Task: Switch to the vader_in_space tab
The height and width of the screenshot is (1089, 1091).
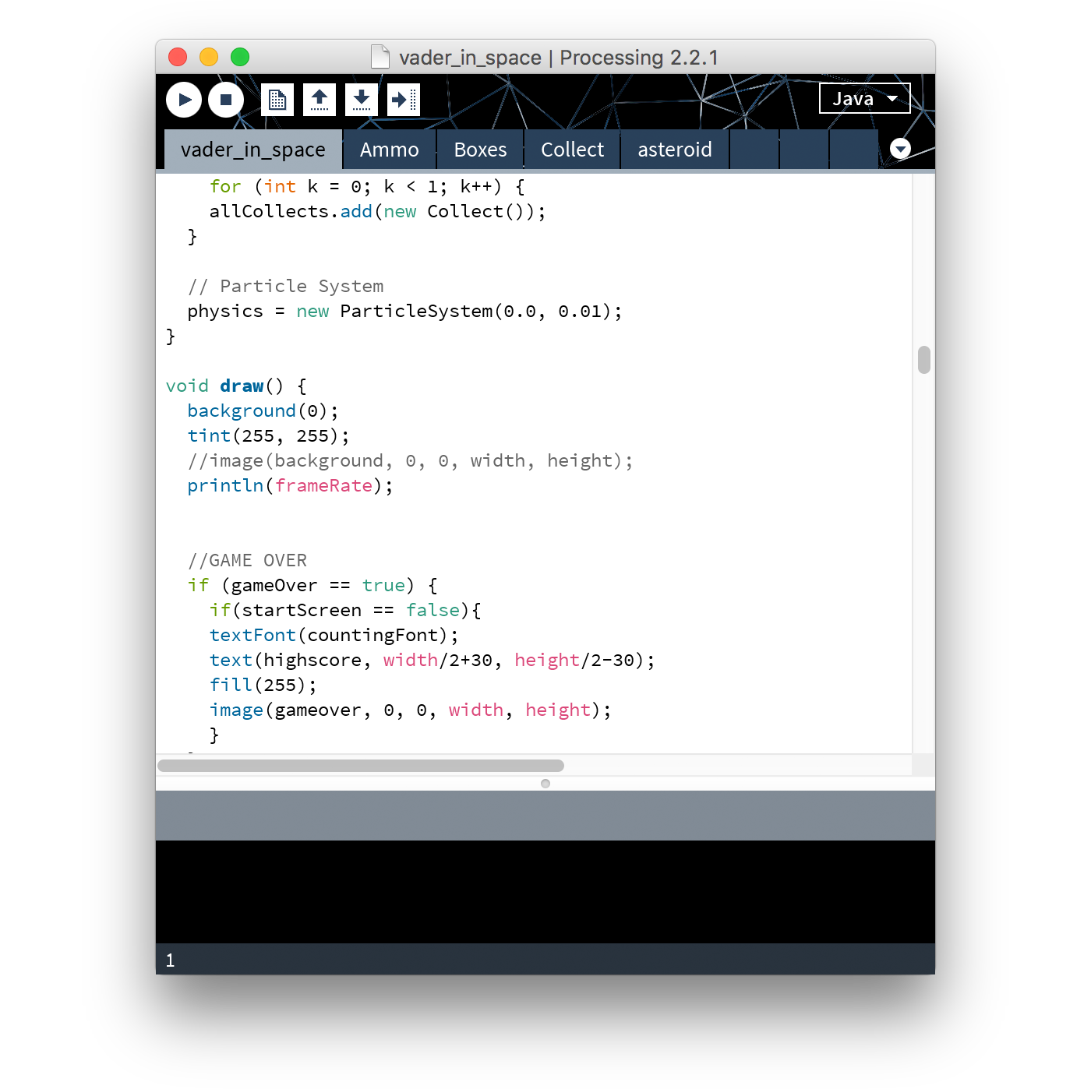Action: [x=253, y=150]
